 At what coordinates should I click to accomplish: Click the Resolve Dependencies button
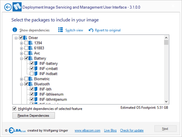pyautogui.click(x=33, y=115)
